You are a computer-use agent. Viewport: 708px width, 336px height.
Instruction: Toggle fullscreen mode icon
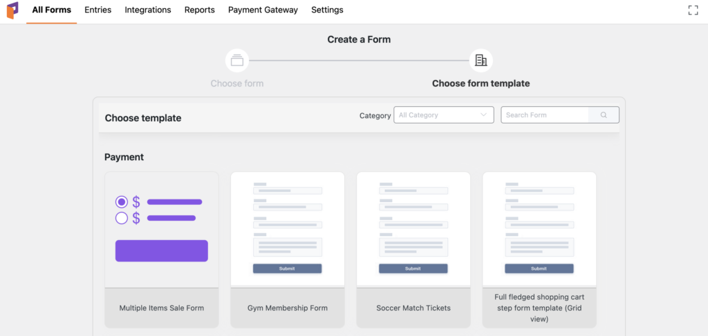[x=693, y=10]
